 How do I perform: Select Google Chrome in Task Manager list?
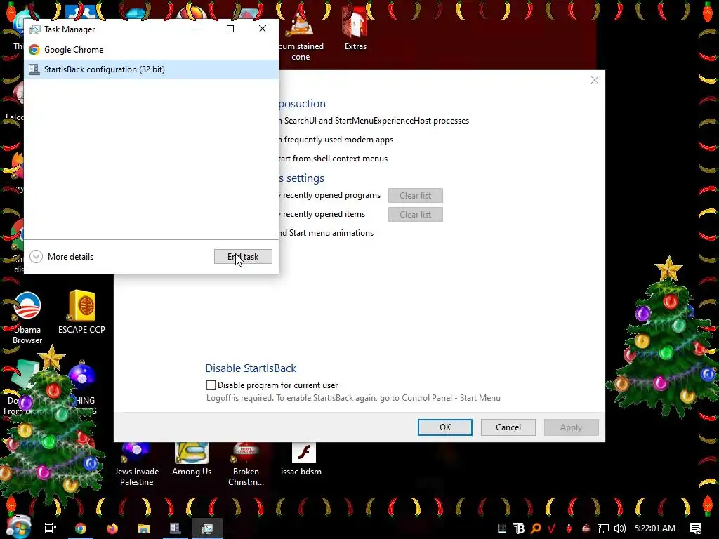coord(151,50)
